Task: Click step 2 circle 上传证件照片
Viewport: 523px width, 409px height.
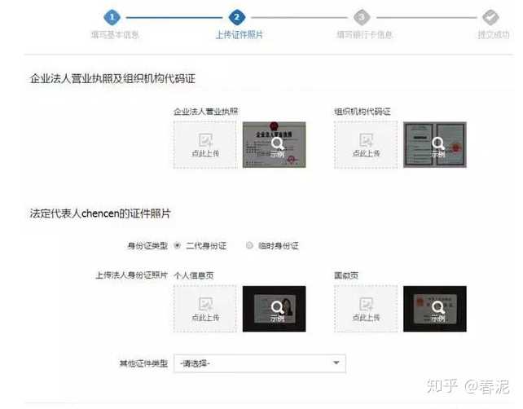Action: pos(237,17)
